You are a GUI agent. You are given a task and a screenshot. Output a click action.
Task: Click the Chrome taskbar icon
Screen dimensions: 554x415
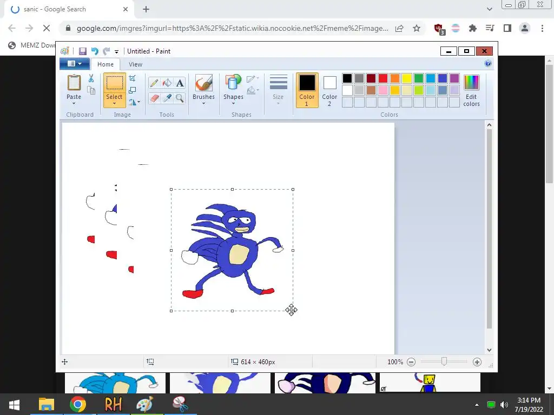tap(78, 404)
